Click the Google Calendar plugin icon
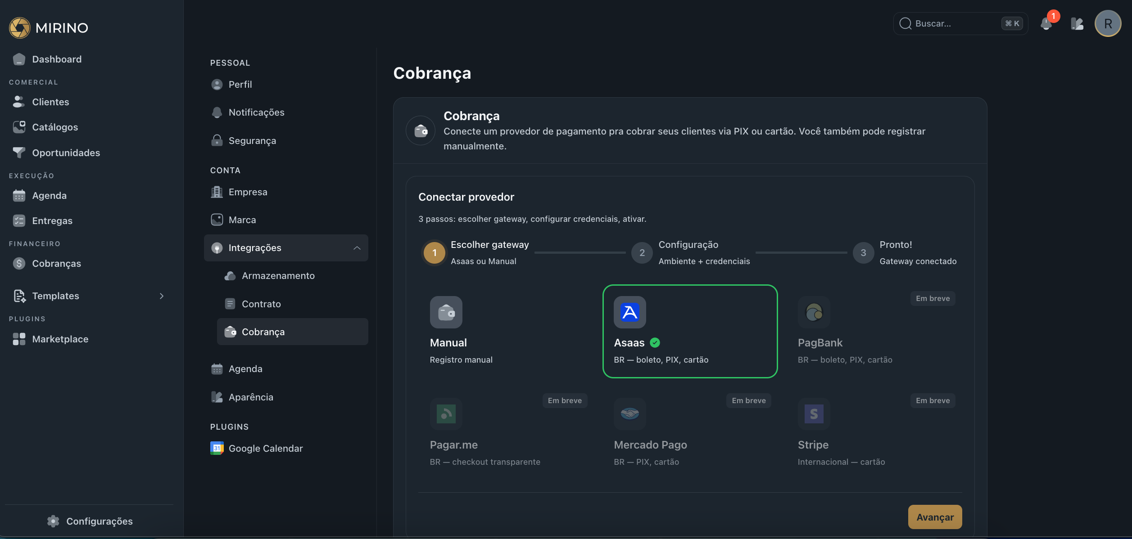The width and height of the screenshot is (1132, 539). click(217, 449)
